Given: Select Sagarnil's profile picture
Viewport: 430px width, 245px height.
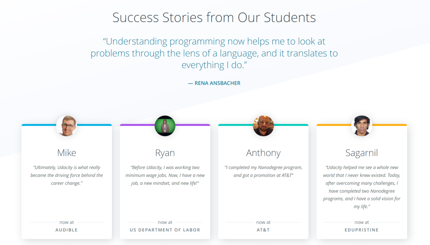Looking at the screenshot, I should (362, 126).
